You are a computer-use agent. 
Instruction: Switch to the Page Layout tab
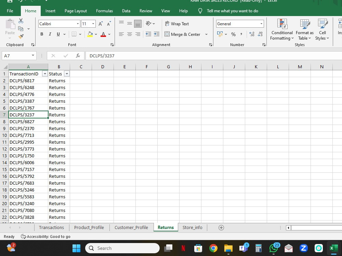(76, 11)
